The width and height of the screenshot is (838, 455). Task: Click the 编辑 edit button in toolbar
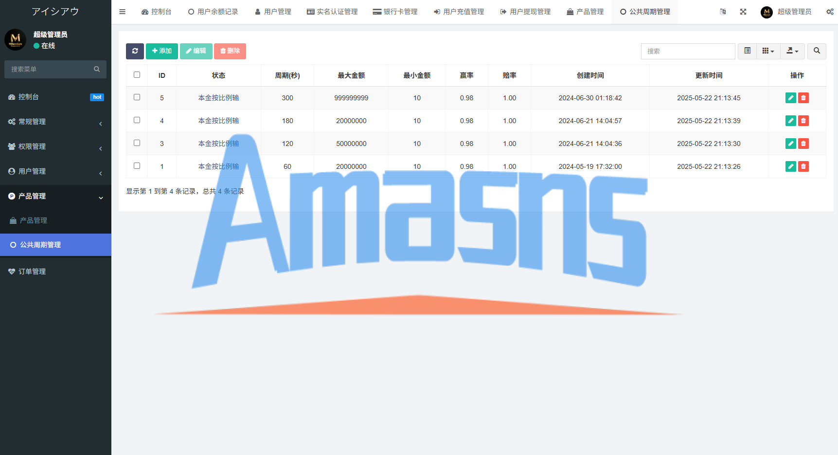tap(196, 51)
